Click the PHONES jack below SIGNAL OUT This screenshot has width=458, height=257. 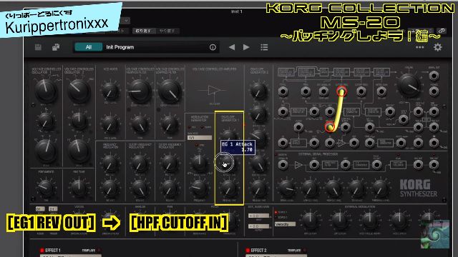pyautogui.click(x=434, y=92)
